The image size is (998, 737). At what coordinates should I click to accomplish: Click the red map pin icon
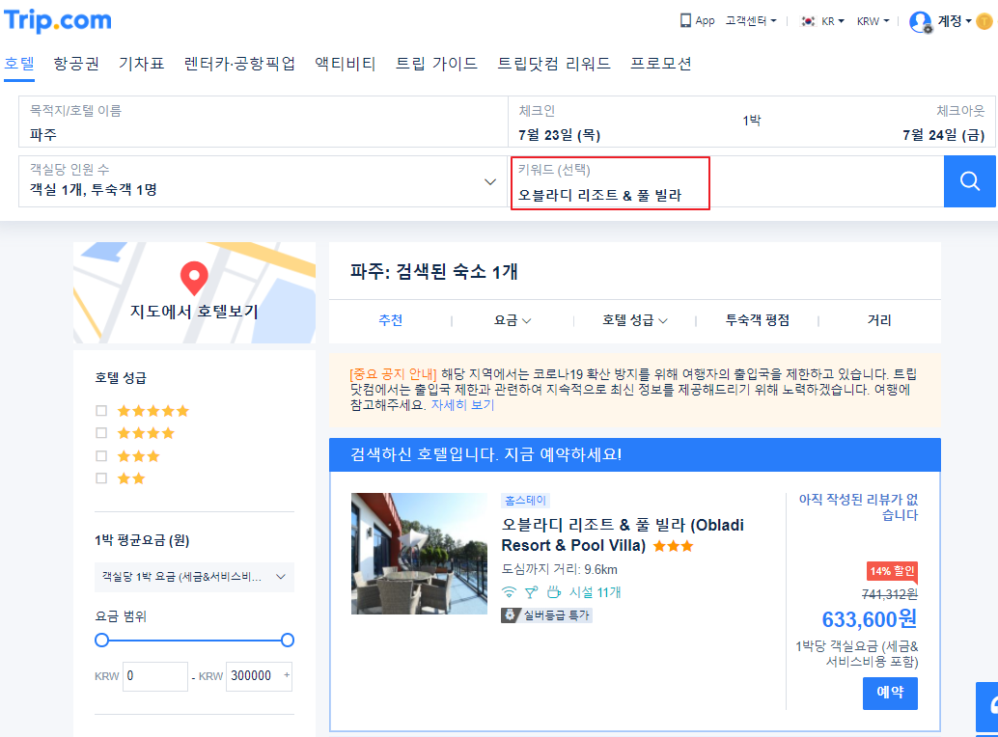(194, 278)
